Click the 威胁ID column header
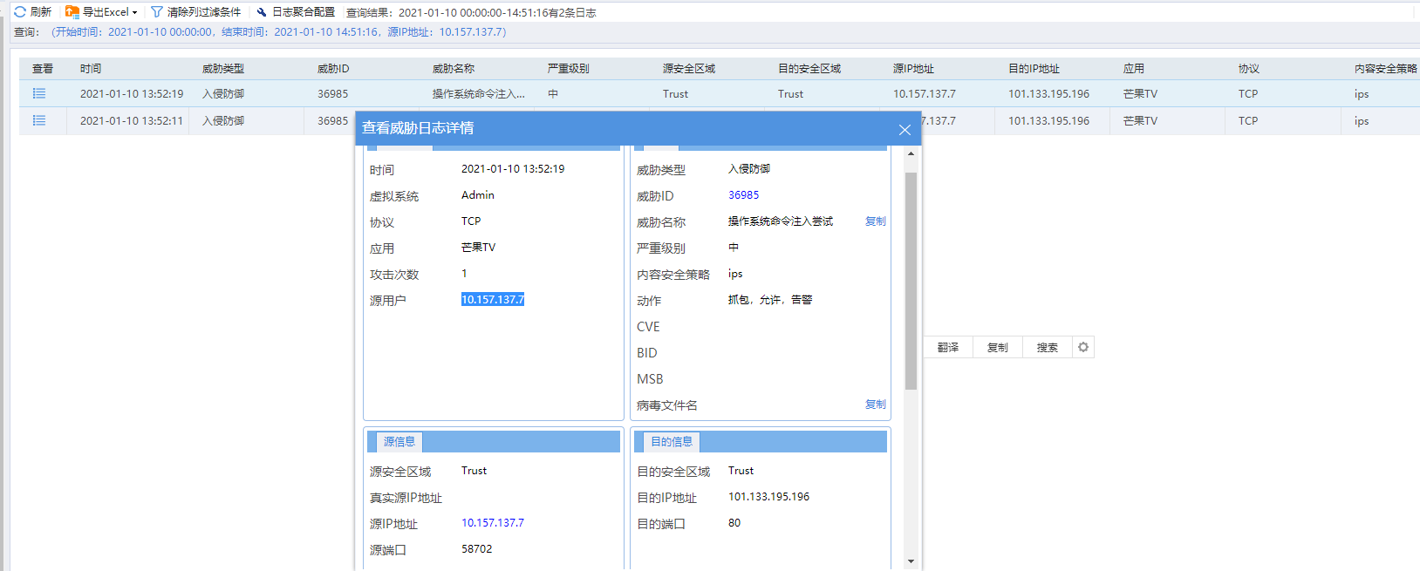The width and height of the screenshot is (1420, 571). click(333, 68)
